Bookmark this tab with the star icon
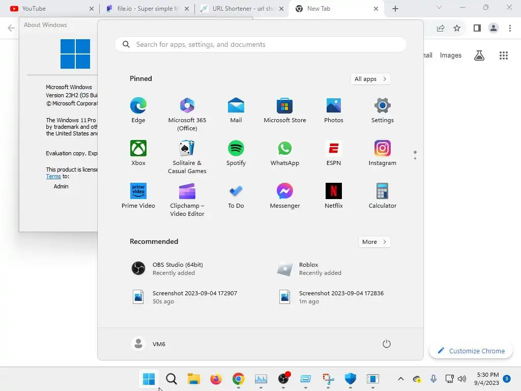The image size is (521, 391). [457, 29]
